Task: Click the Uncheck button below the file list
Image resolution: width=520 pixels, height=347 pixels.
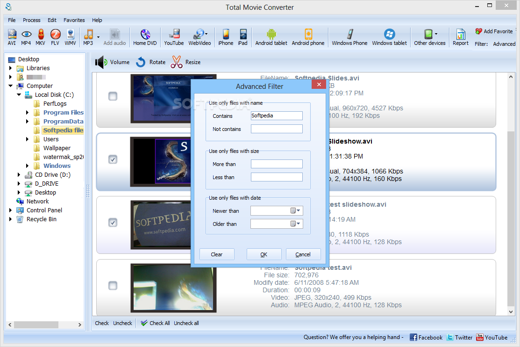Action: click(x=122, y=323)
